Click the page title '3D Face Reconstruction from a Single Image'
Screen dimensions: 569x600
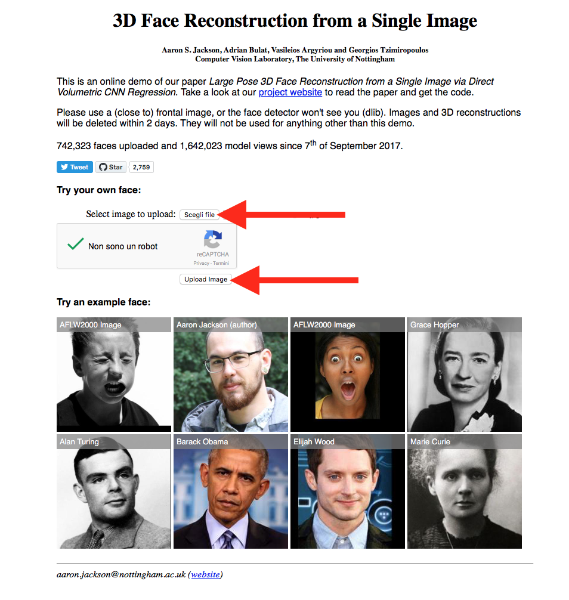coord(295,20)
